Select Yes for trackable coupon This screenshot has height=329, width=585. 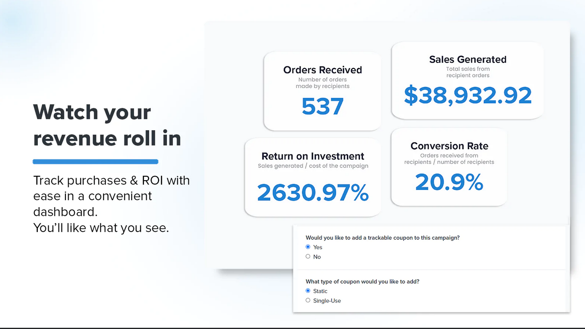pyautogui.click(x=308, y=247)
